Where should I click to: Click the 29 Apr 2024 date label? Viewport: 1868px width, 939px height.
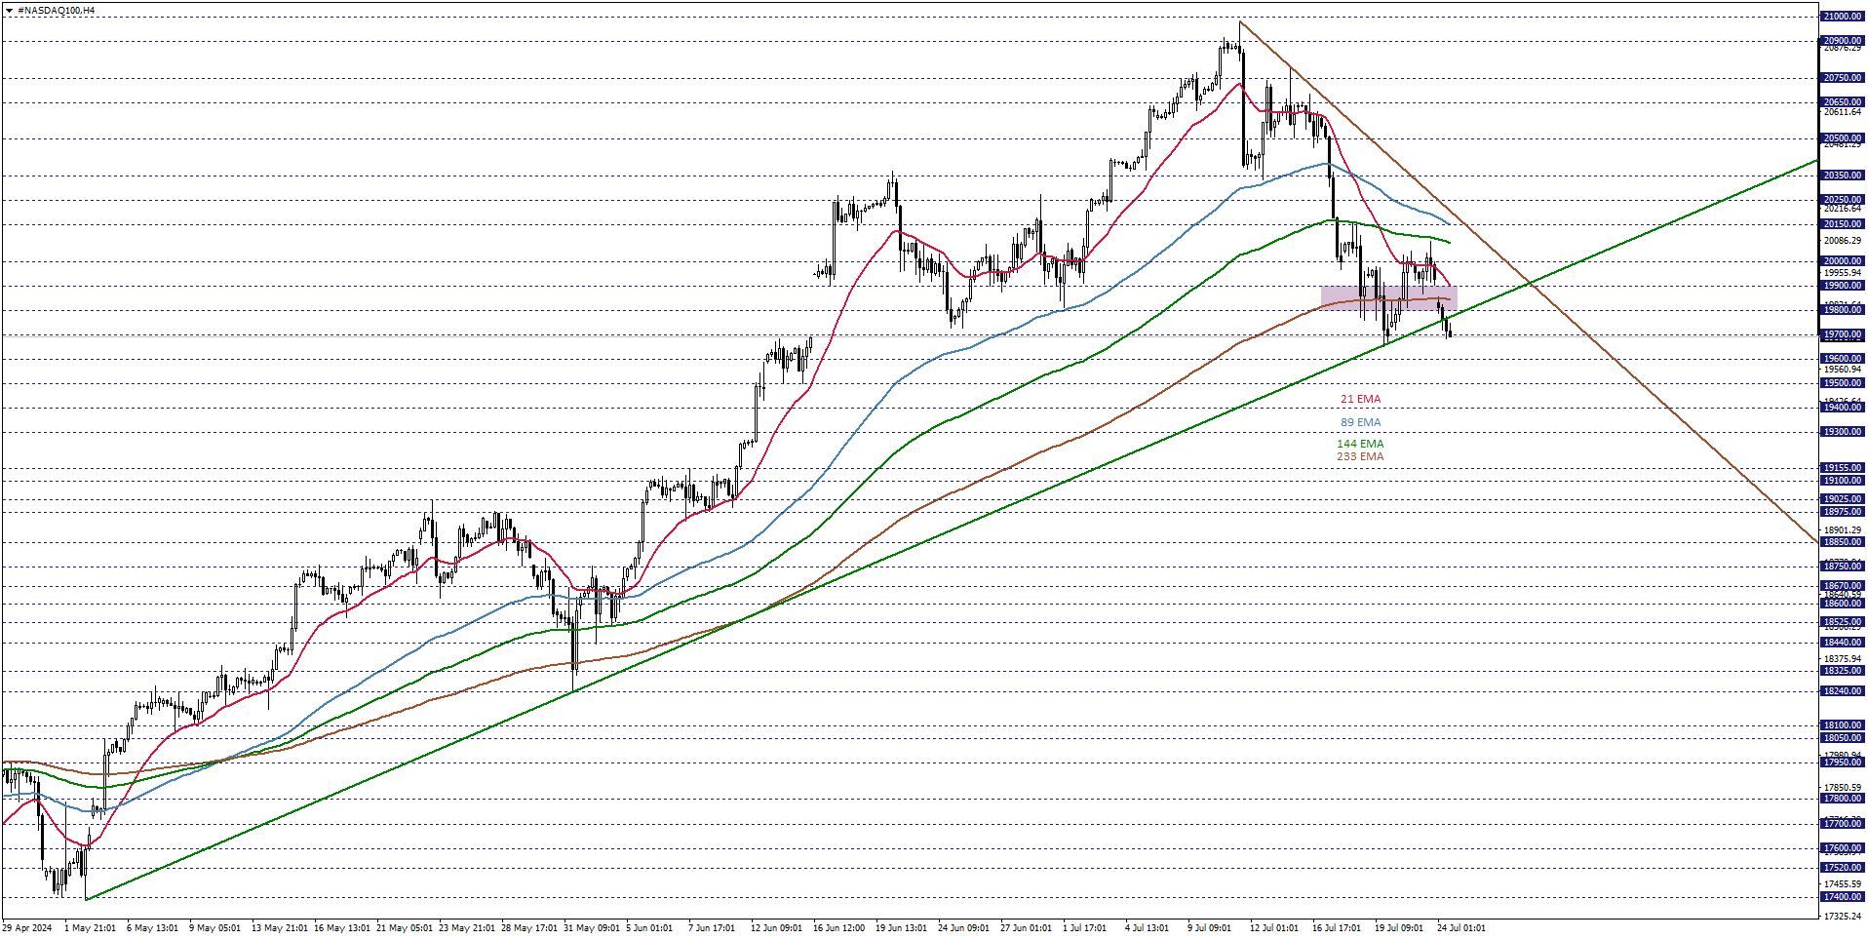(27, 927)
